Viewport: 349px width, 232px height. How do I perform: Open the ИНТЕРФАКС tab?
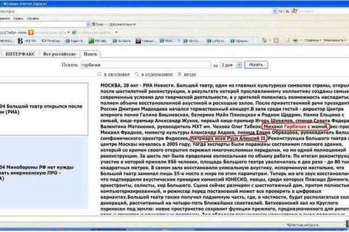20,54
